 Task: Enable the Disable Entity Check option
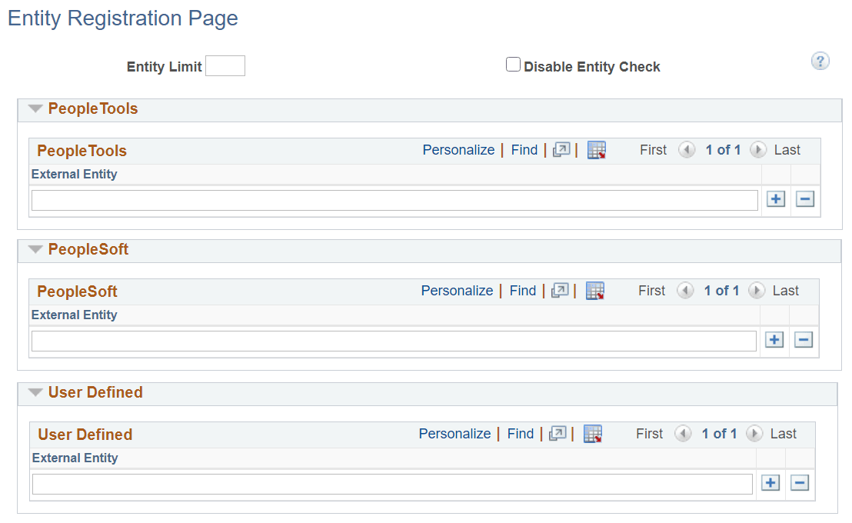(513, 65)
